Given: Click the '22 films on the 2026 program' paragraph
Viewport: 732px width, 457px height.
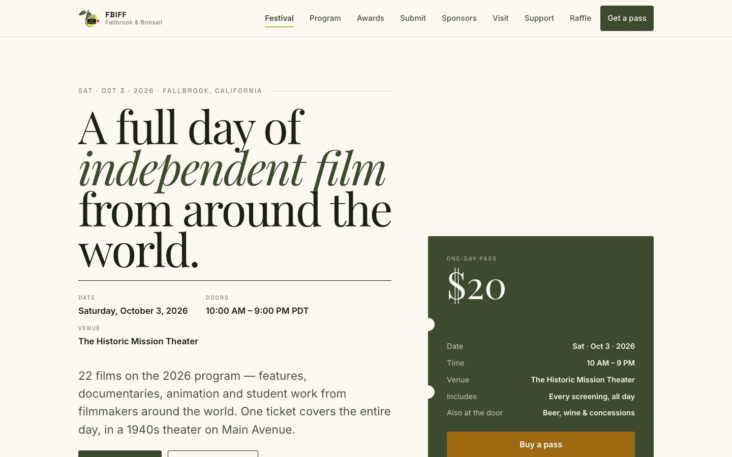Looking at the screenshot, I should tap(234, 403).
